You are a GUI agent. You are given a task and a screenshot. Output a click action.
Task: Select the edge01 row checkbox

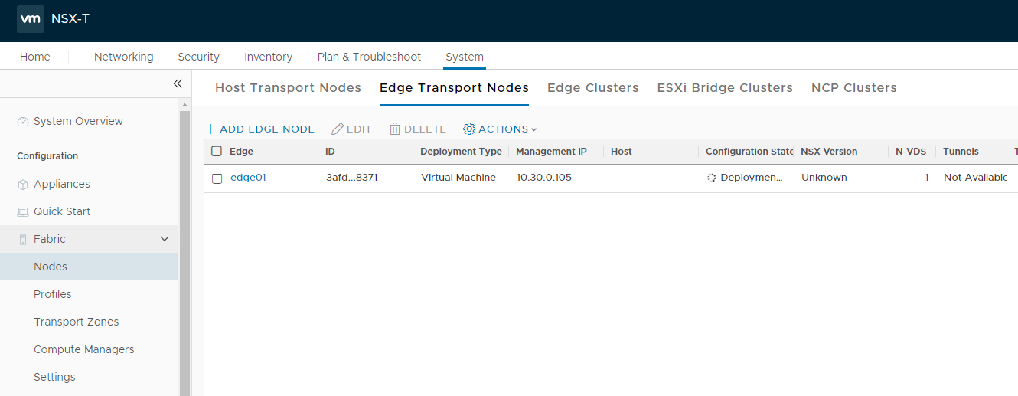tap(217, 178)
